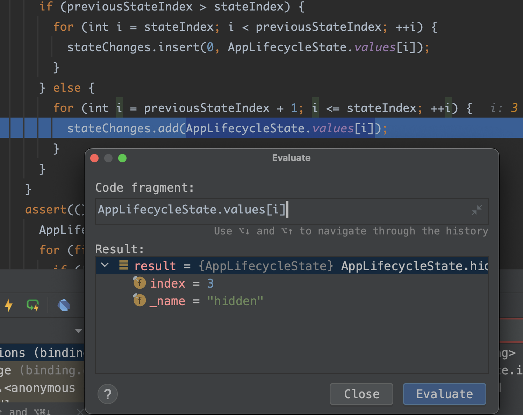This screenshot has width=523, height=415.
Task: Click the help question mark button
Action: click(108, 394)
